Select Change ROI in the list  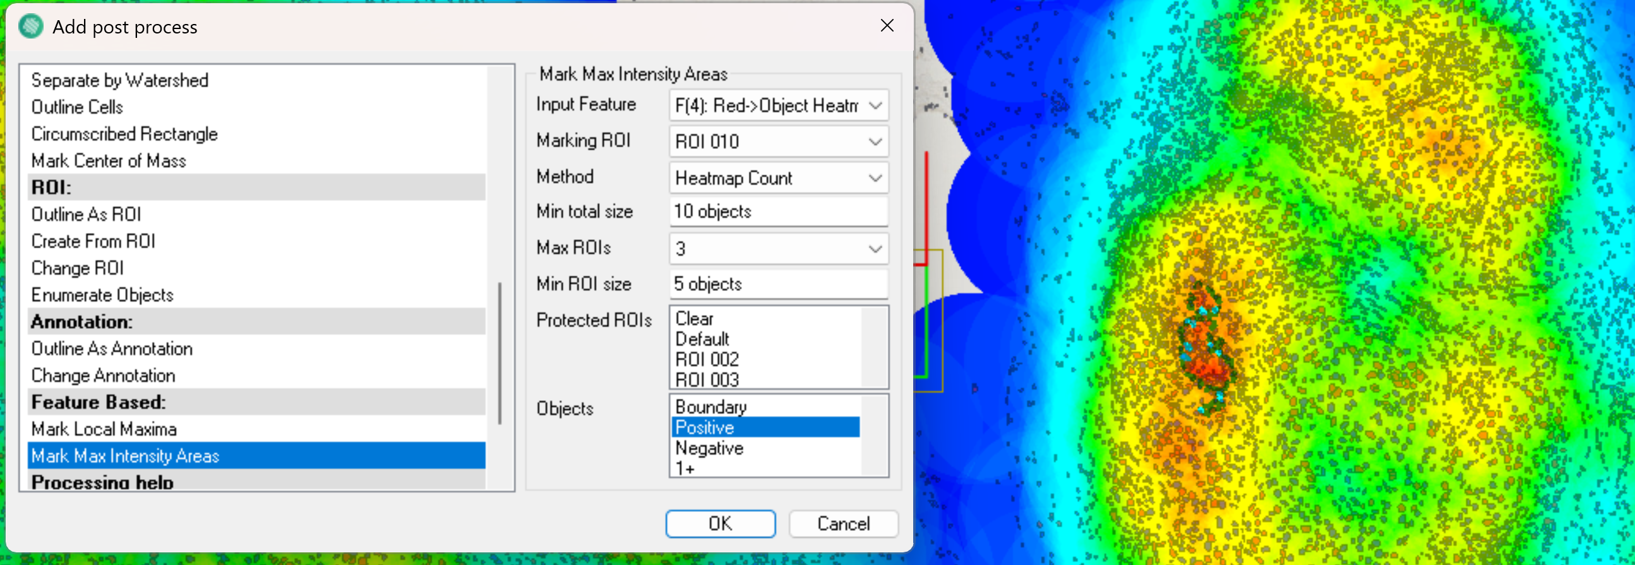(256, 268)
